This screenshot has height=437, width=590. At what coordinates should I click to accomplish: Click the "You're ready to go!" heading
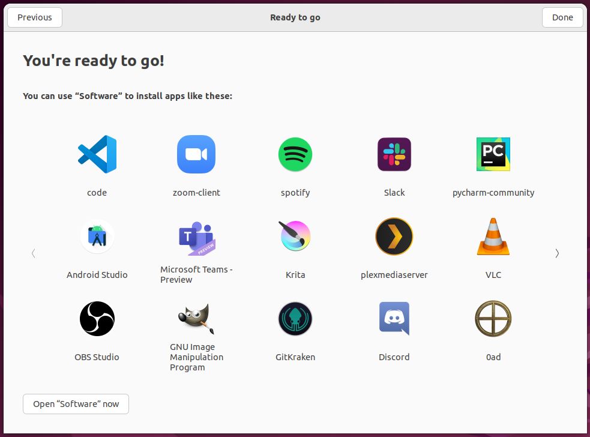tap(94, 61)
